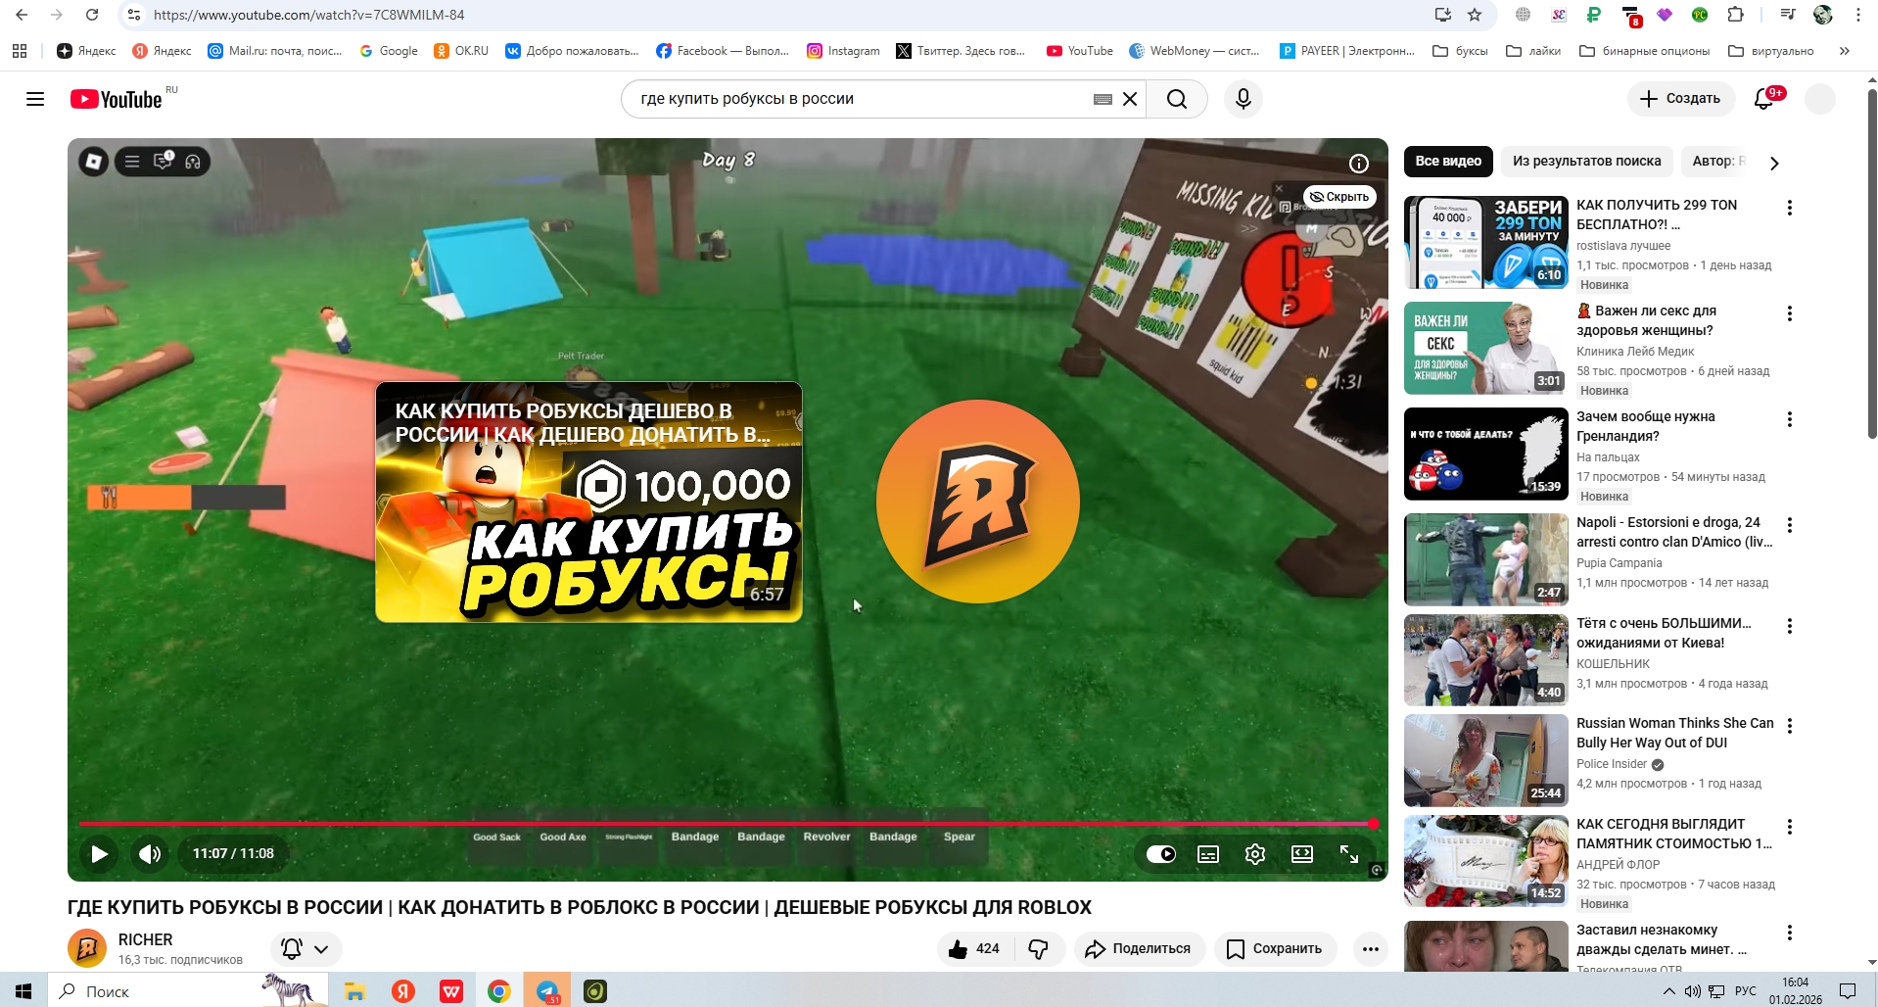The height and width of the screenshot is (1007, 1878).
Task: Select the Все видео chip
Action: pyautogui.click(x=1448, y=162)
